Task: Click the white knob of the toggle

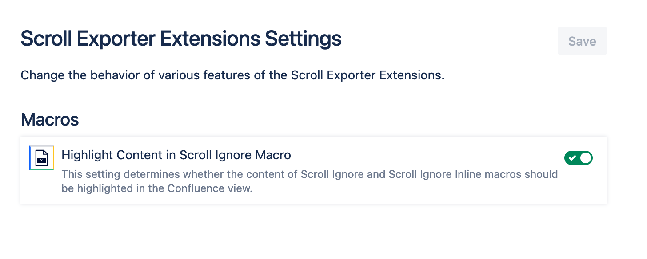Action: pyautogui.click(x=586, y=158)
